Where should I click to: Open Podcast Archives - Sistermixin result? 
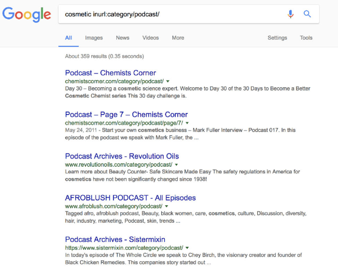tap(115, 239)
